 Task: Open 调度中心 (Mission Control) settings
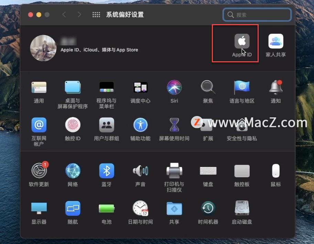140,87
